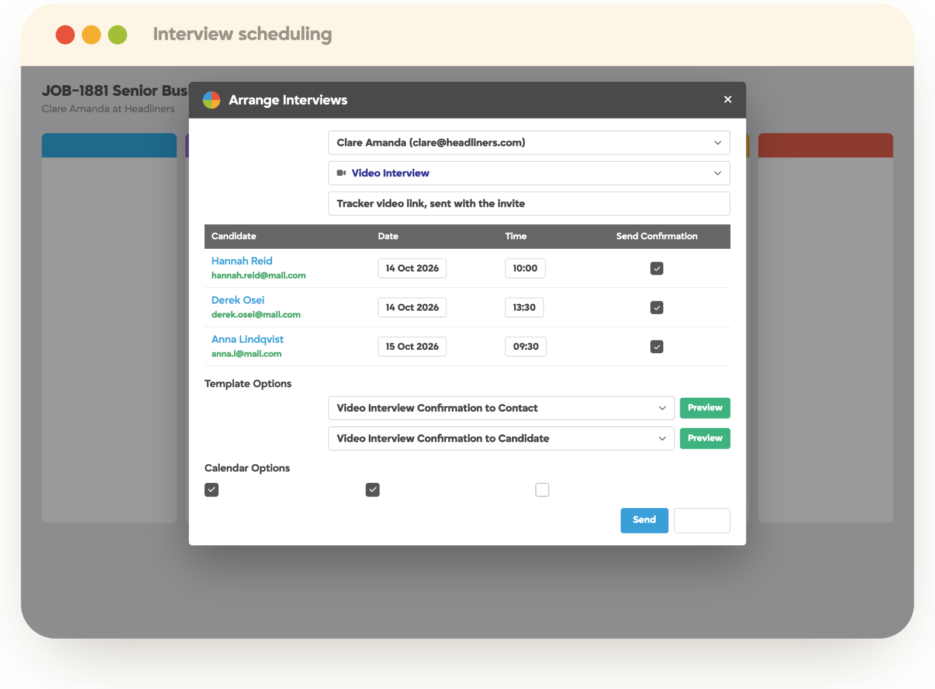Open Video Interview Confirmation to Candidate dropdown
Image resolution: width=935 pixels, height=689 pixels.
[x=501, y=439]
